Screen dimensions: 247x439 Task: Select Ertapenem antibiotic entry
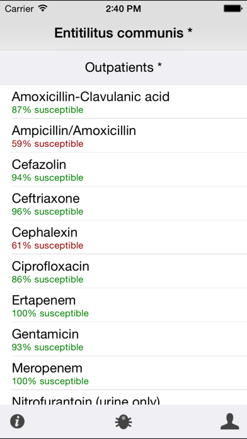(x=123, y=305)
